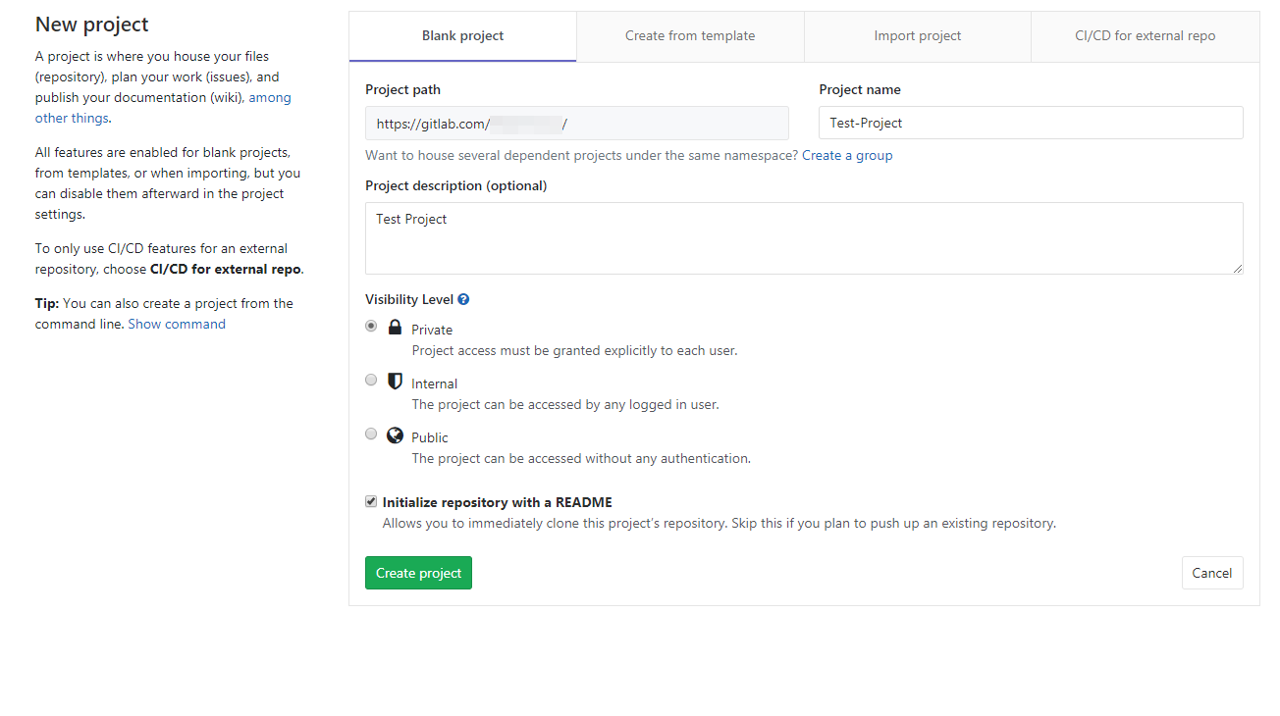
Task: Click into the Project description text area
Action: (804, 238)
